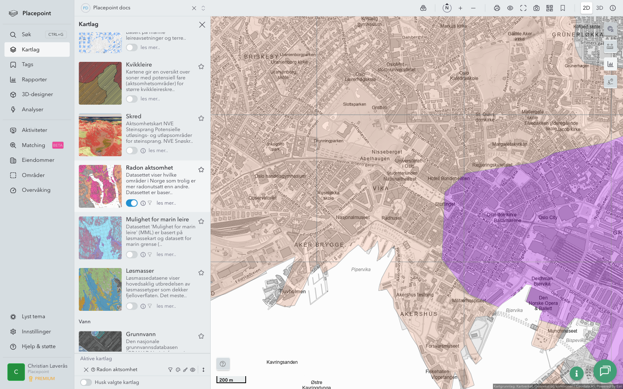Open the bar chart statistics tool
The image size is (623, 389).
coord(610,64)
